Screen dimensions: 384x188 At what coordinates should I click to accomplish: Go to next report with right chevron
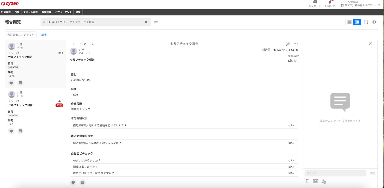click(93, 44)
